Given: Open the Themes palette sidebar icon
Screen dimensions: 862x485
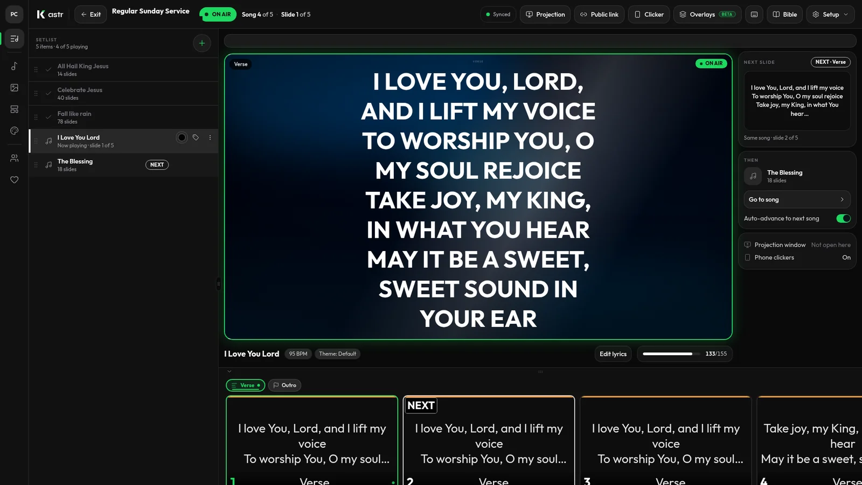Looking at the screenshot, I should click(x=15, y=131).
